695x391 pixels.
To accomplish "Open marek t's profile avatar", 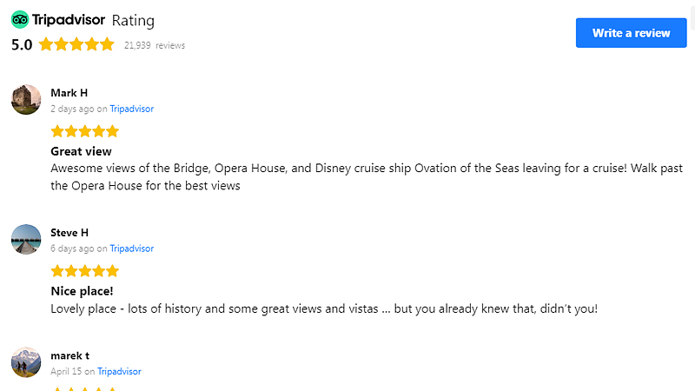I will tap(26, 362).
